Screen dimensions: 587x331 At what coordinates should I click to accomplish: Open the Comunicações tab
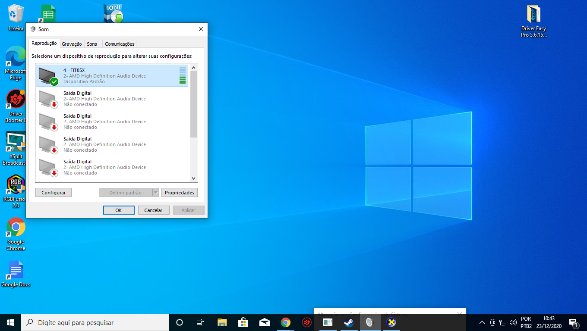tap(120, 44)
